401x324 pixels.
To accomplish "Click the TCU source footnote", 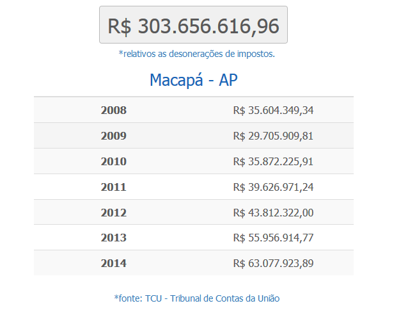I will (x=197, y=298).
